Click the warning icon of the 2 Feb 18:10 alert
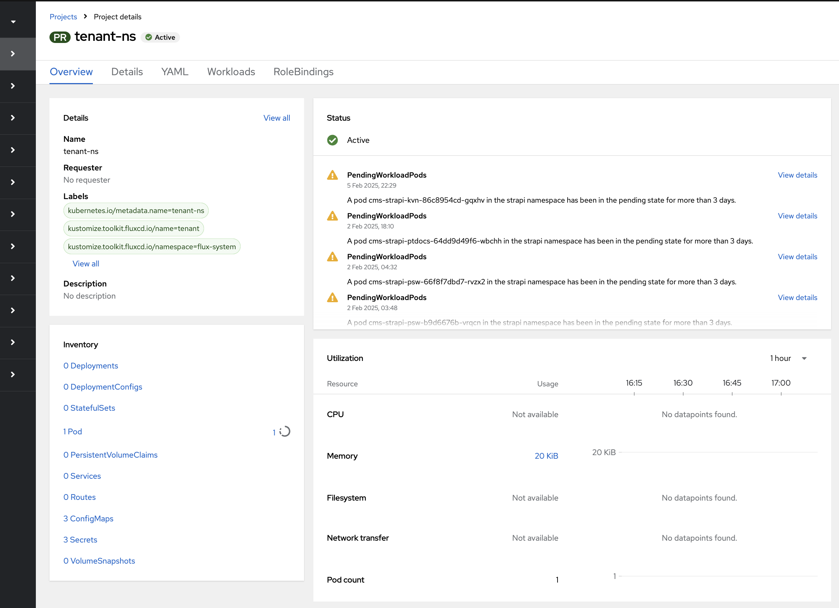The width and height of the screenshot is (839, 608). point(332,216)
